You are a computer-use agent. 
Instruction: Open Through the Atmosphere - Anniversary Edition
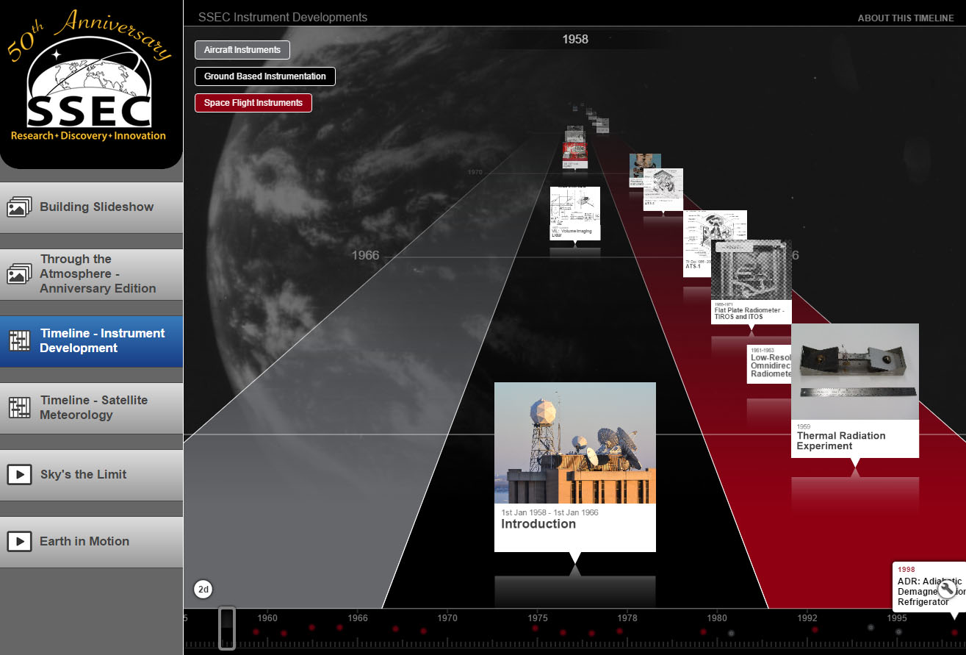pyautogui.click(x=91, y=274)
